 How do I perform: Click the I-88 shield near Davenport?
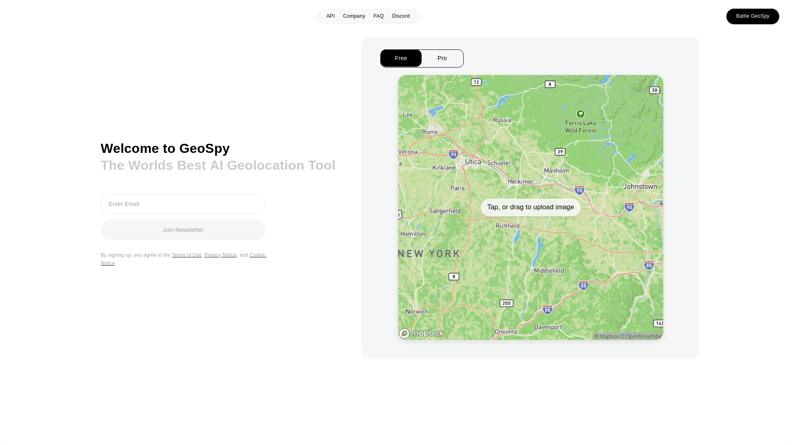click(547, 309)
